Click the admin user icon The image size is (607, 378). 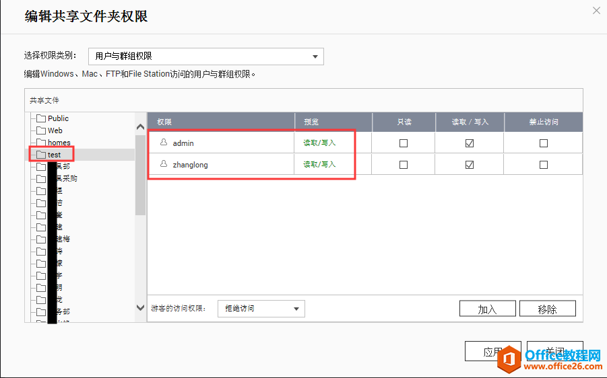pos(164,142)
